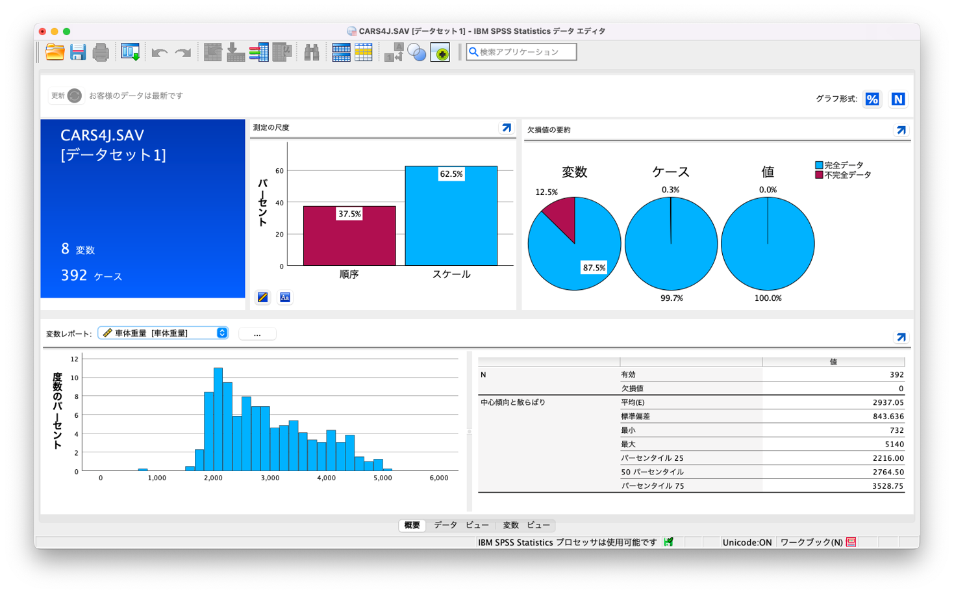Click the ケース pie chart
Screen dimensions: 954x594
click(671, 244)
